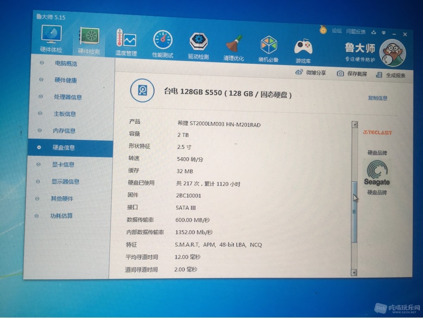
Task: Click features S.M.A.R.T, APM text
Action: 218,245
